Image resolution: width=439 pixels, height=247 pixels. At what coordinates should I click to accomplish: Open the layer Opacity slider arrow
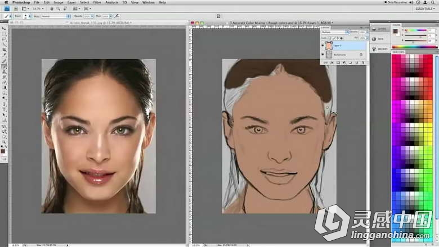(367, 32)
